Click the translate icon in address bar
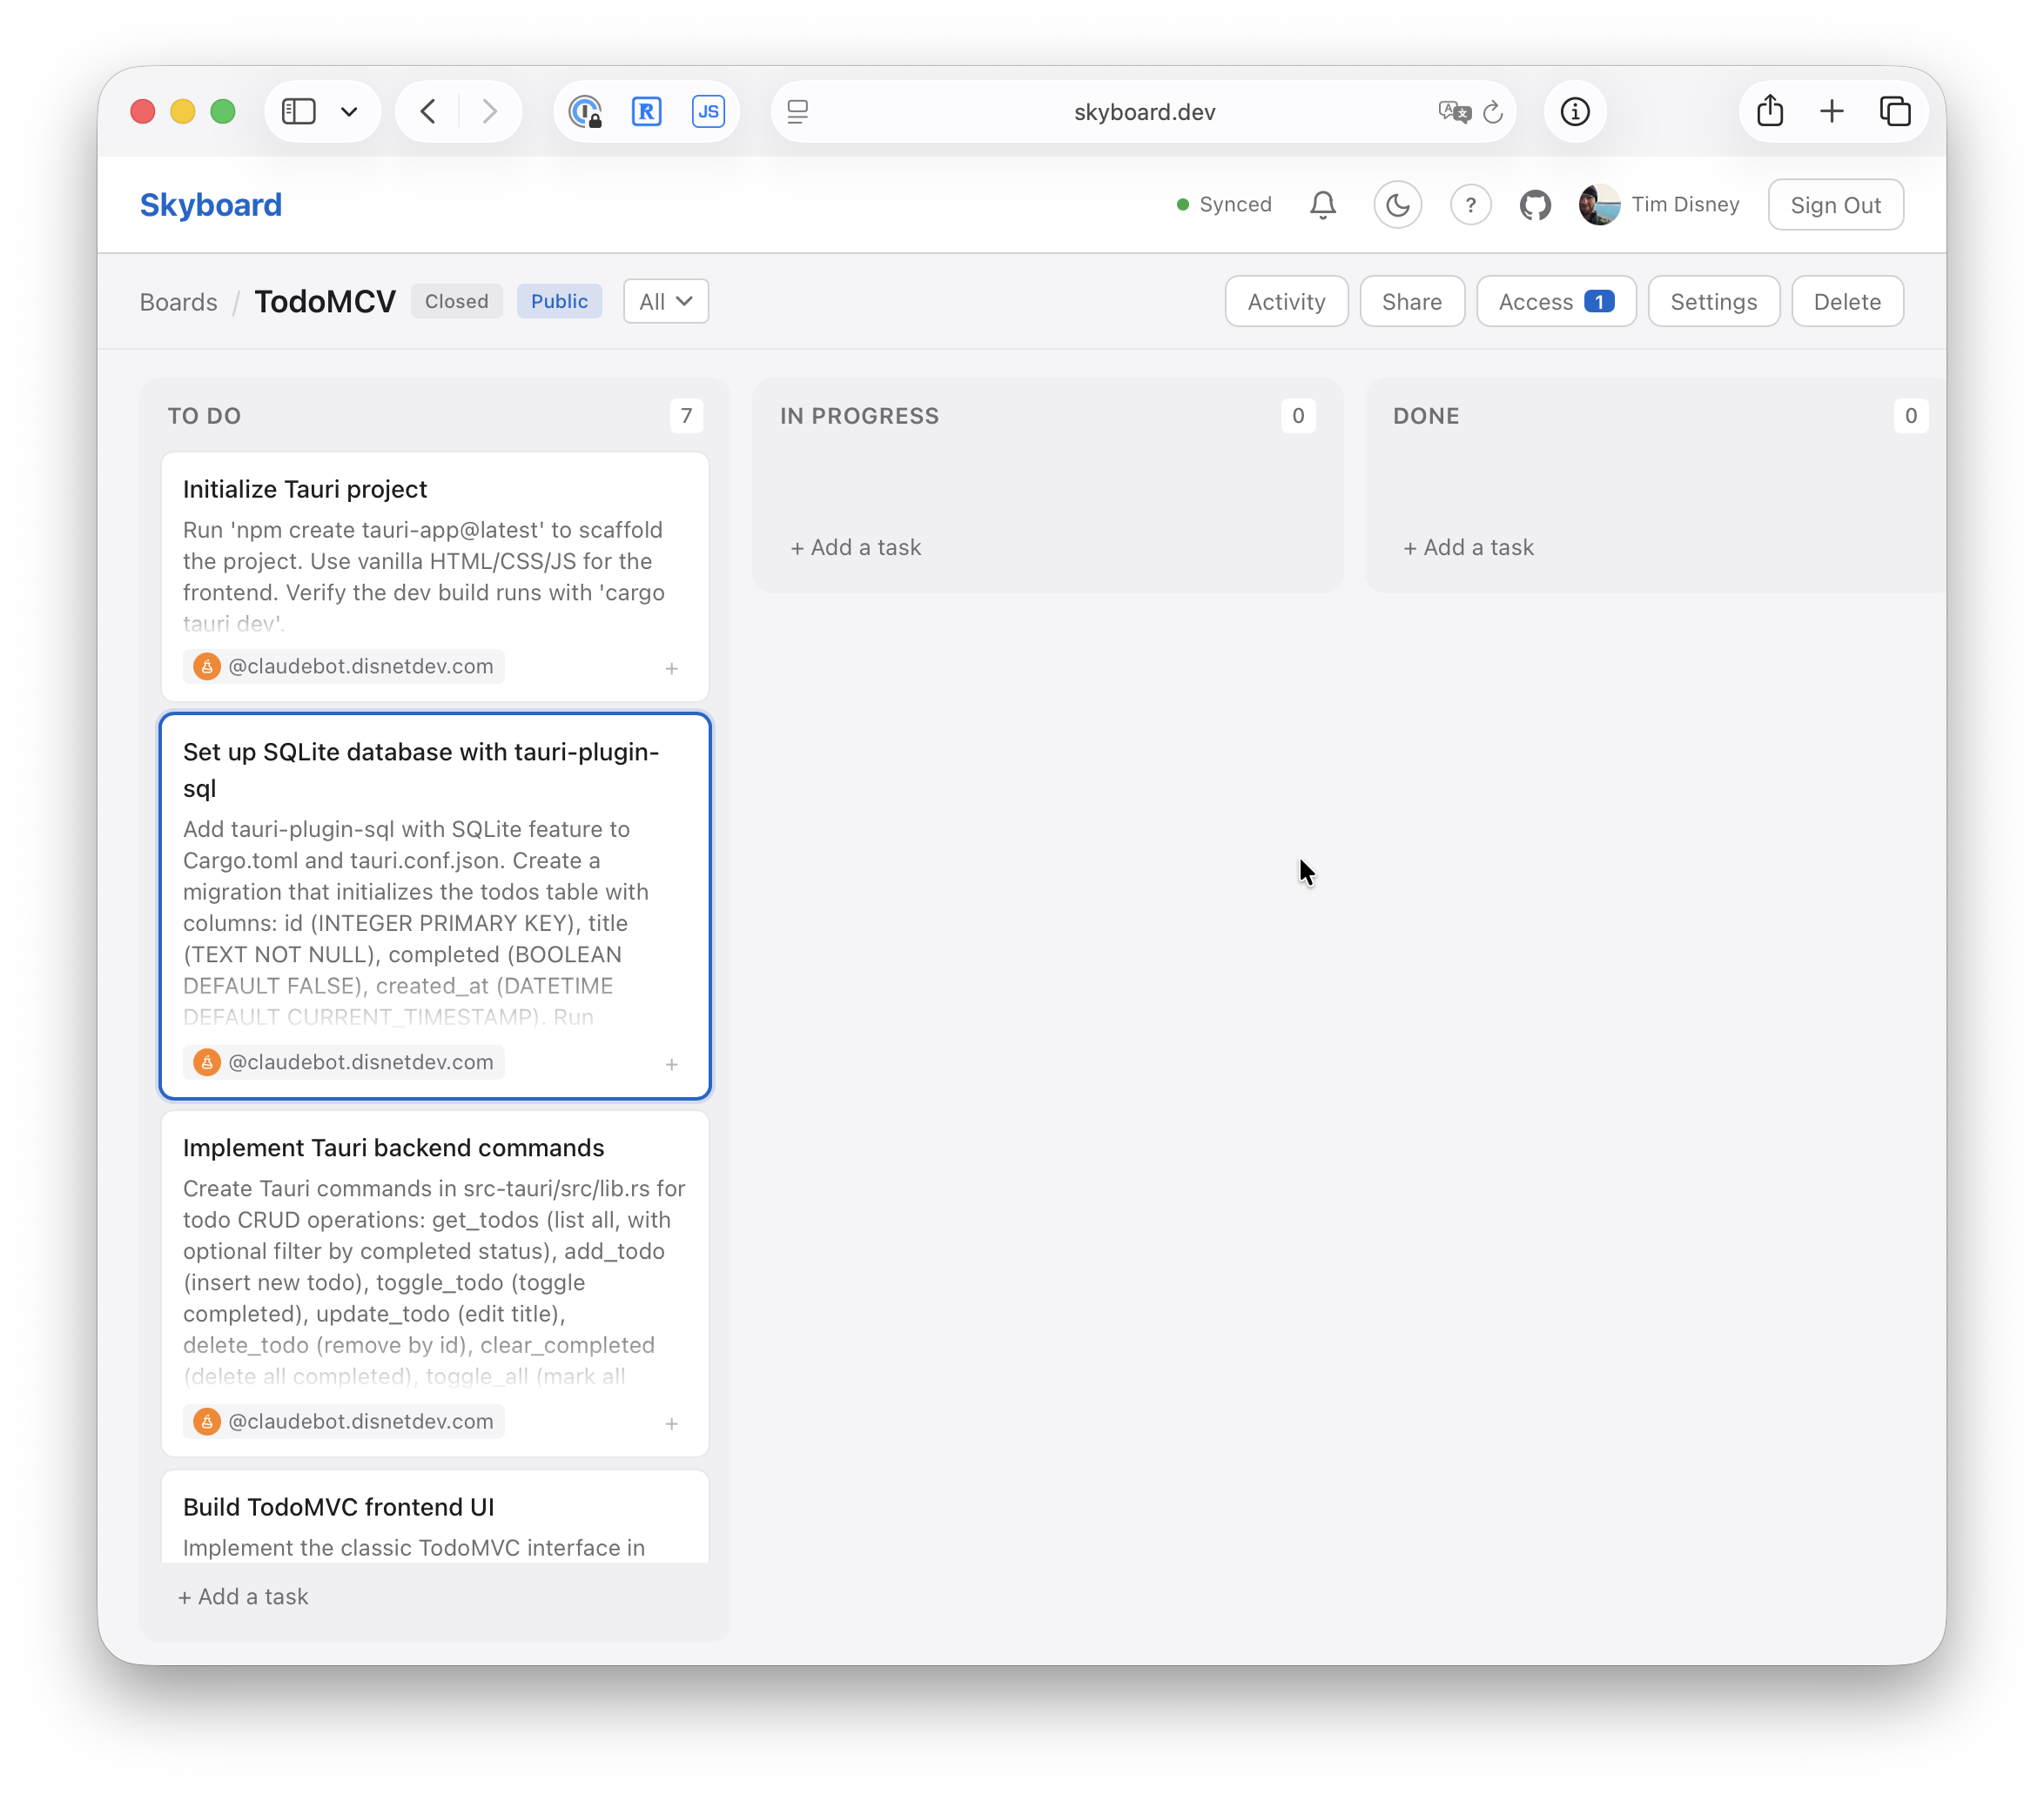This screenshot has width=2044, height=1794. 1453,112
